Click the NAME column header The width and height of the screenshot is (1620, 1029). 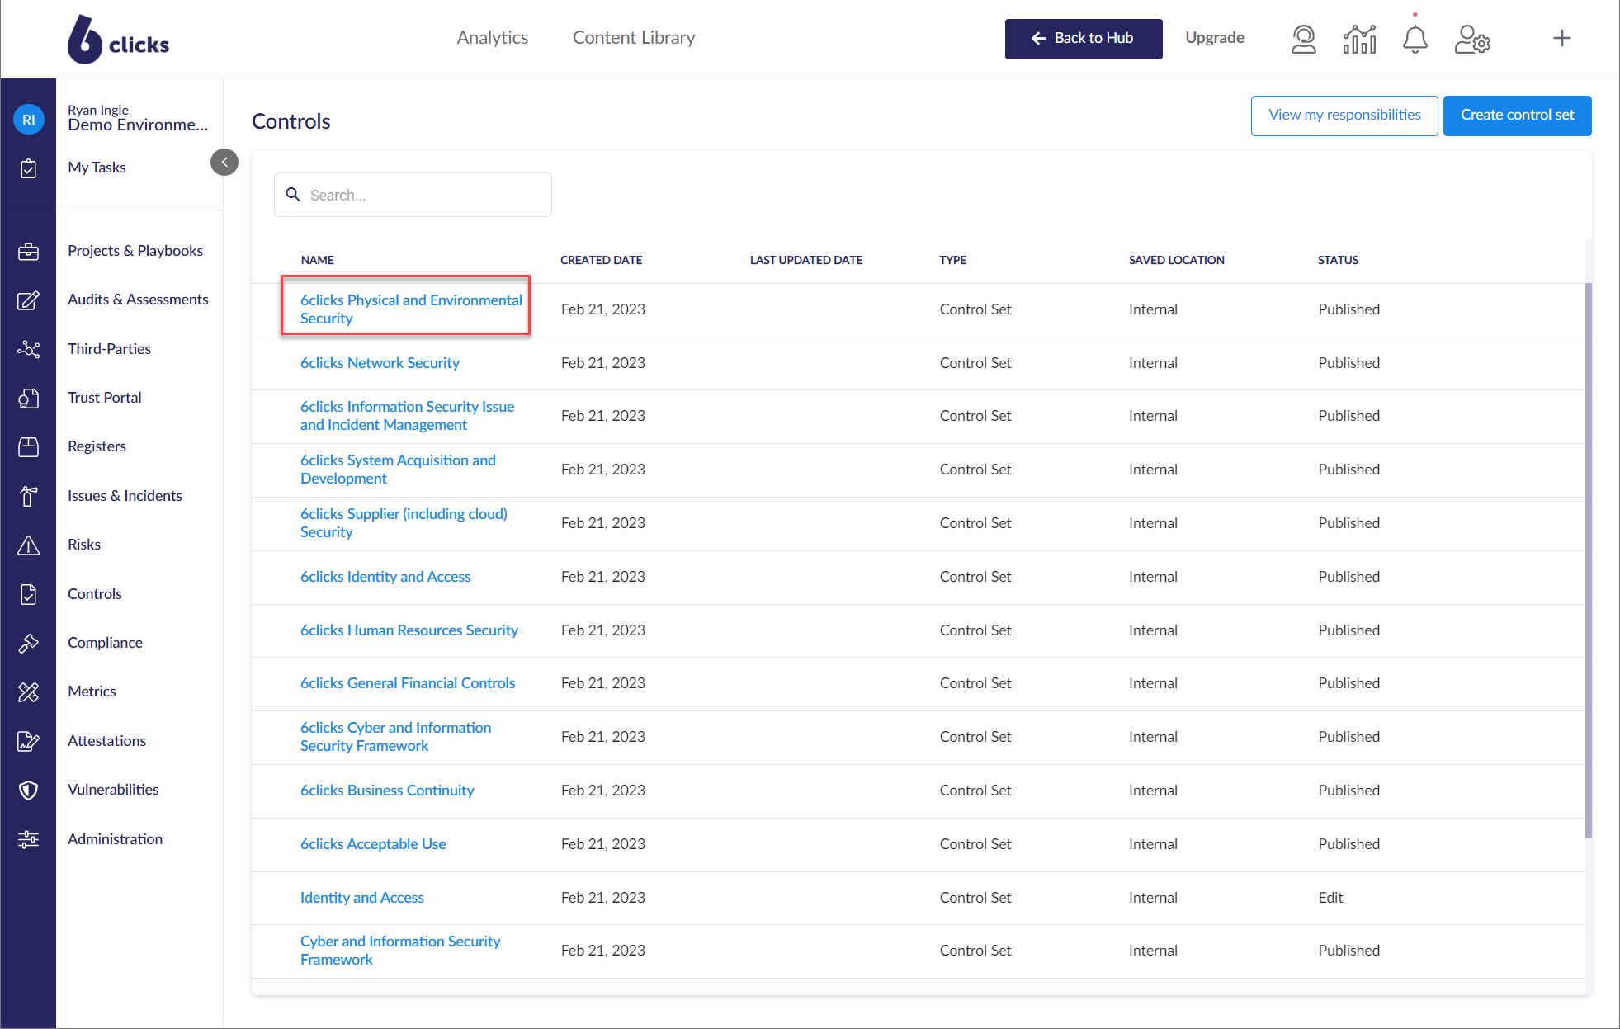point(317,260)
